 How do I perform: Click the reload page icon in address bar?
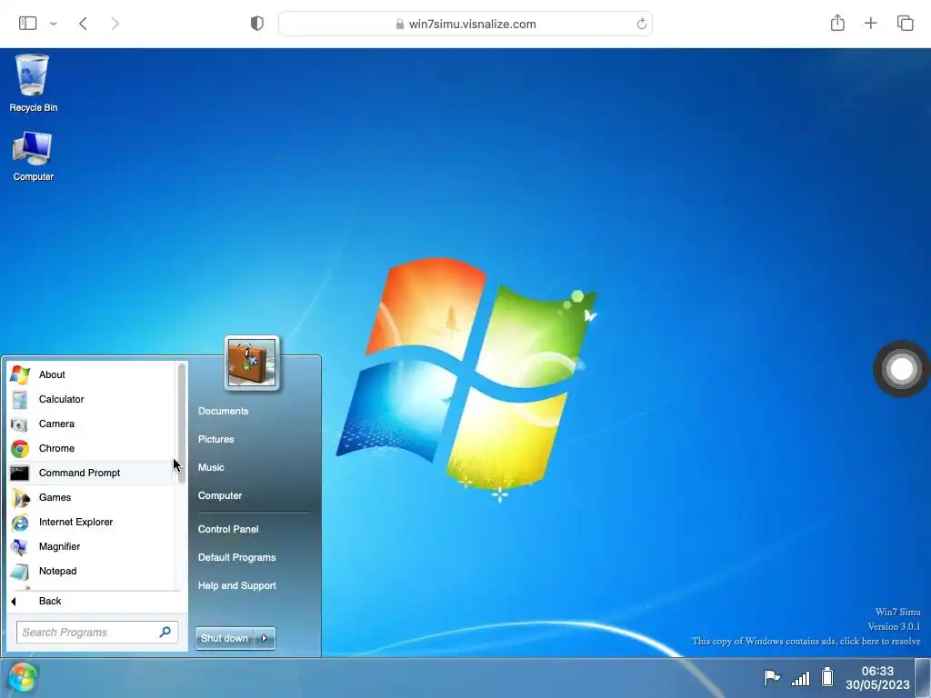click(642, 24)
